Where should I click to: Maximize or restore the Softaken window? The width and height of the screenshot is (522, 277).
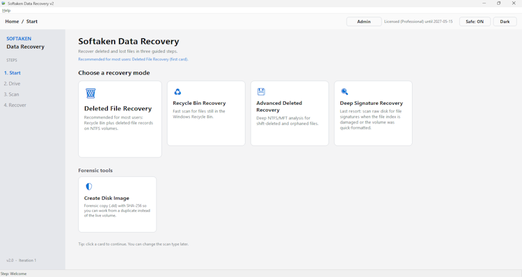point(499,3)
